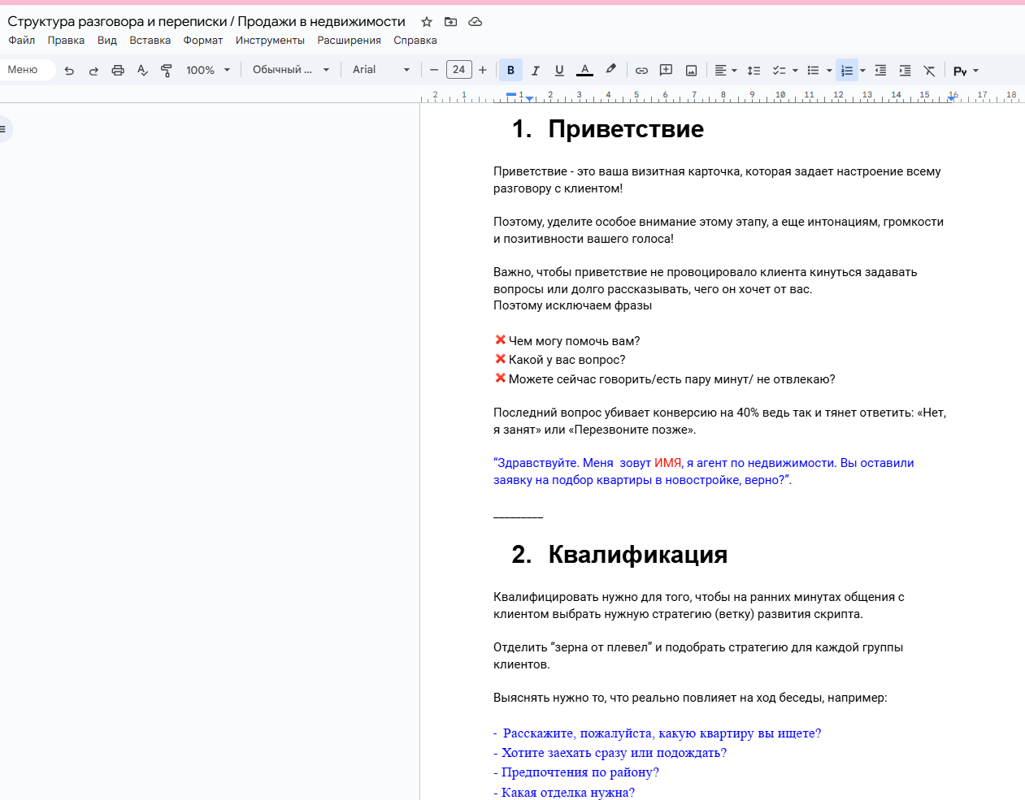The image size is (1025, 800).
Task: Toggle Italic formatting button
Action: 535,71
